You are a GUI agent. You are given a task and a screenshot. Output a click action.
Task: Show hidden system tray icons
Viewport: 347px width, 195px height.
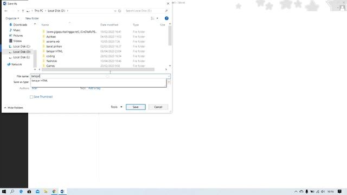296,191
